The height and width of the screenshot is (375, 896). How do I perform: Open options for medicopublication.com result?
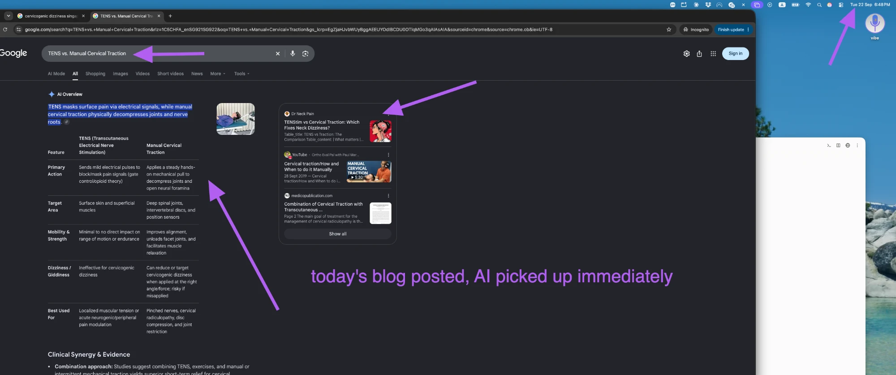[388, 196]
